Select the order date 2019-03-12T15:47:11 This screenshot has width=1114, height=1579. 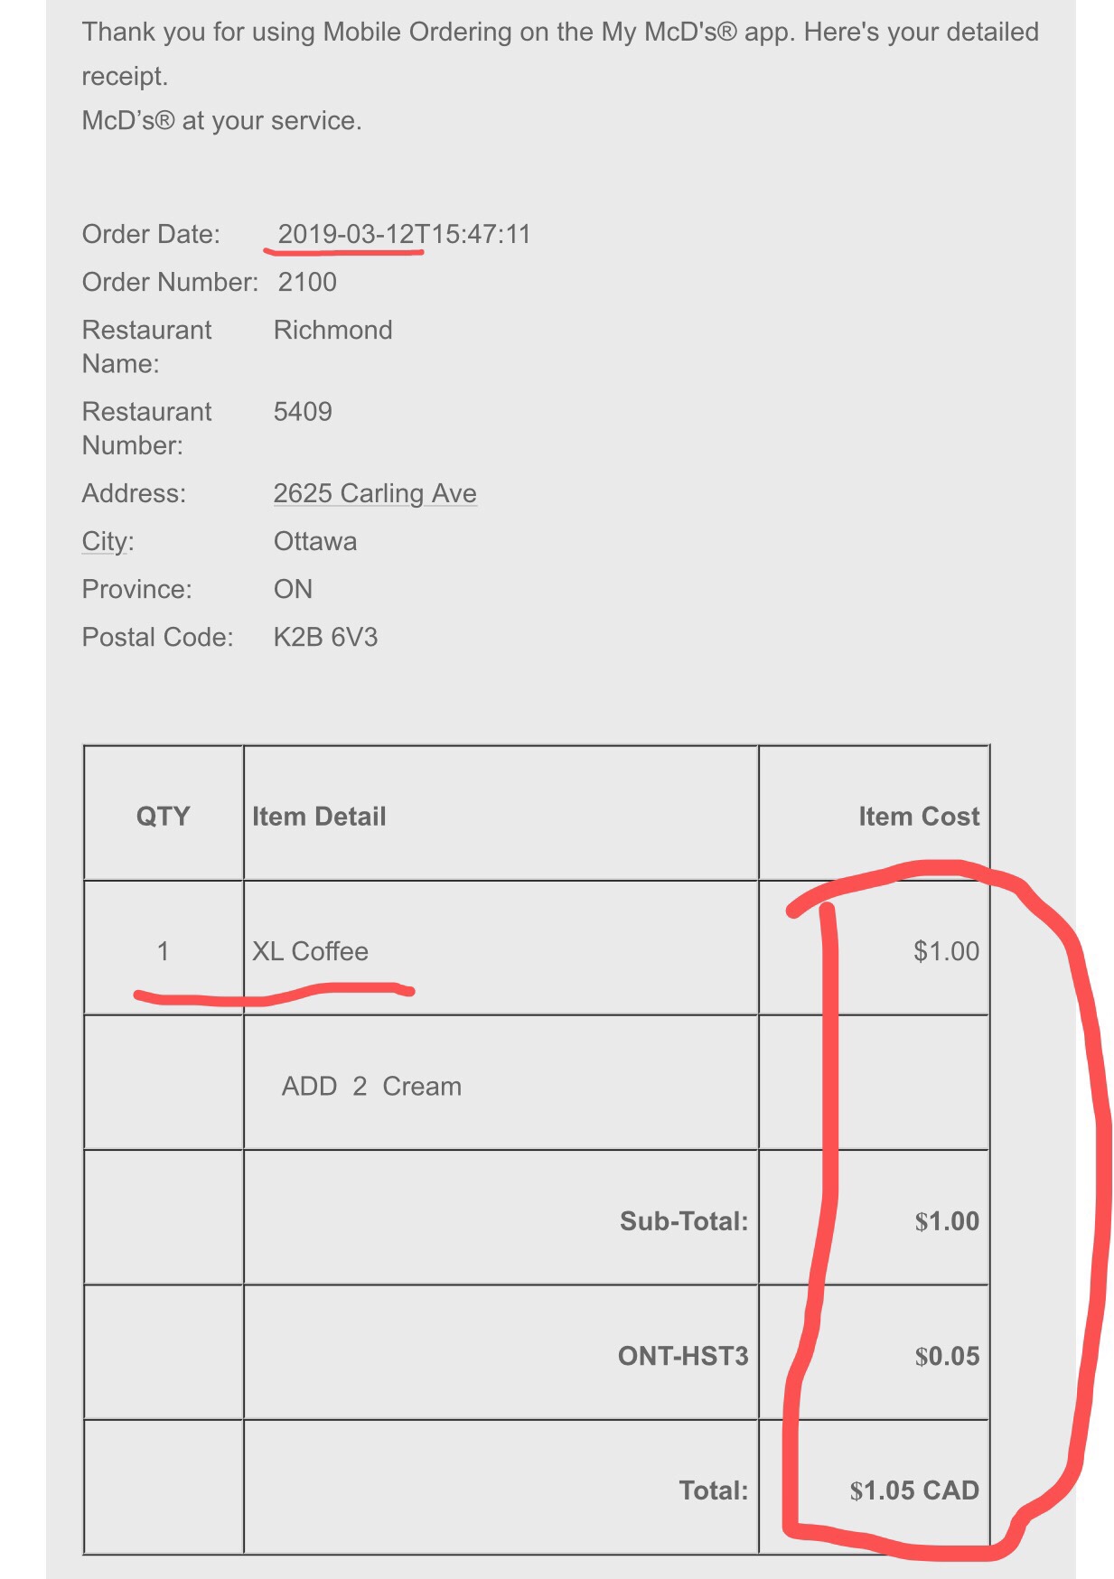pos(404,234)
